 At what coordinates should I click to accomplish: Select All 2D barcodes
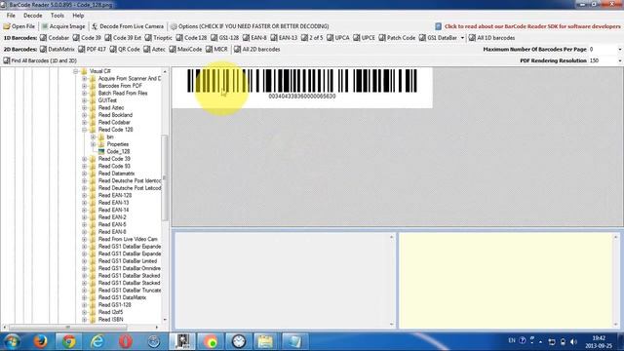pos(257,50)
